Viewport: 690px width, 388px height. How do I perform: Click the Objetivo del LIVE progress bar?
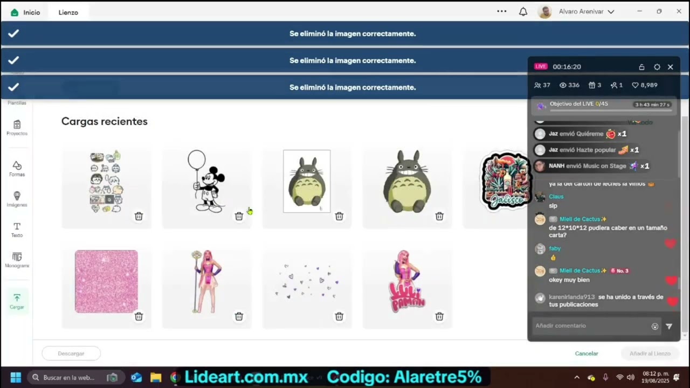pyautogui.click(x=611, y=110)
